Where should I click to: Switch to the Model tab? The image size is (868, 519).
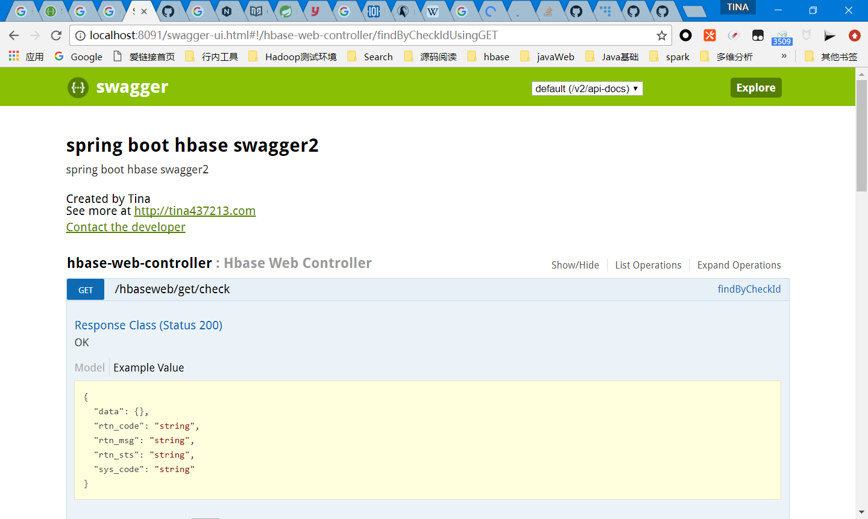tap(90, 367)
